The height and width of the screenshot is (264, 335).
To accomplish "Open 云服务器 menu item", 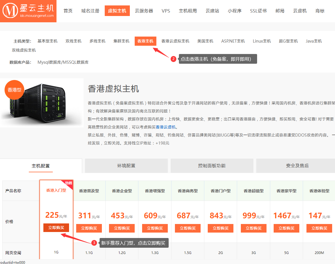I will coord(144,11).
